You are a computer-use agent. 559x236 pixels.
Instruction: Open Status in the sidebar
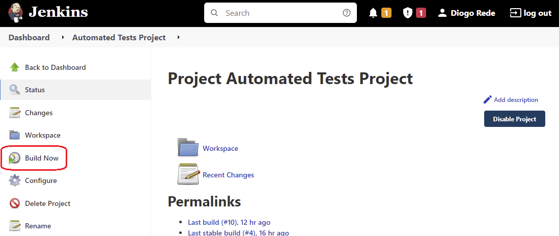[35, 90]
